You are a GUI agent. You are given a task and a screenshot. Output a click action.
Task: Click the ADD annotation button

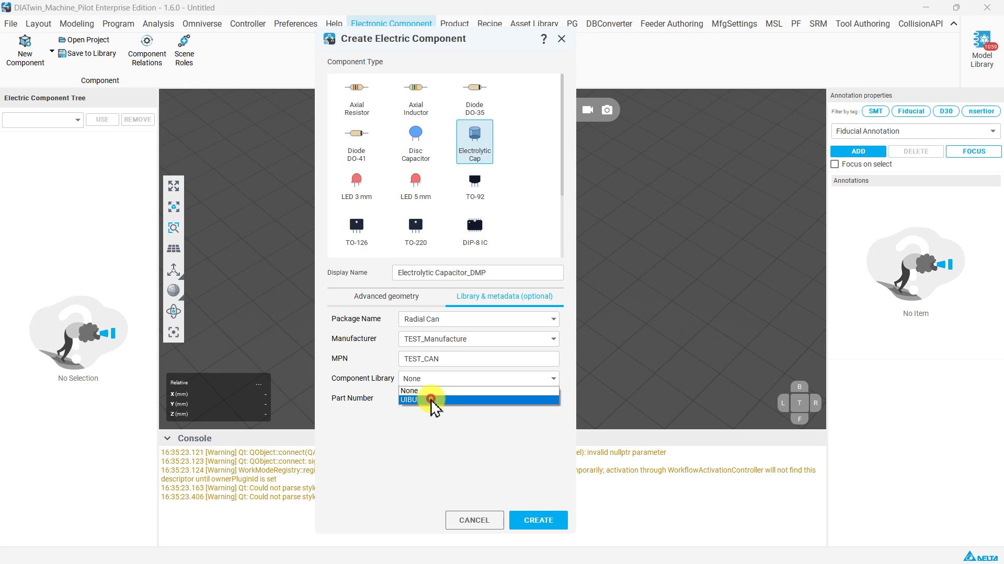[858, 151]
